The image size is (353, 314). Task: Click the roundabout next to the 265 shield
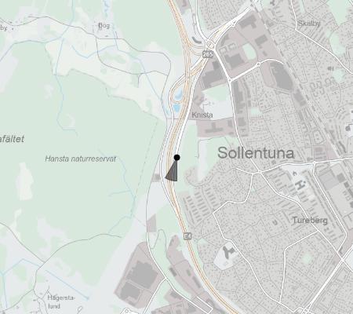tap(209, 45)
